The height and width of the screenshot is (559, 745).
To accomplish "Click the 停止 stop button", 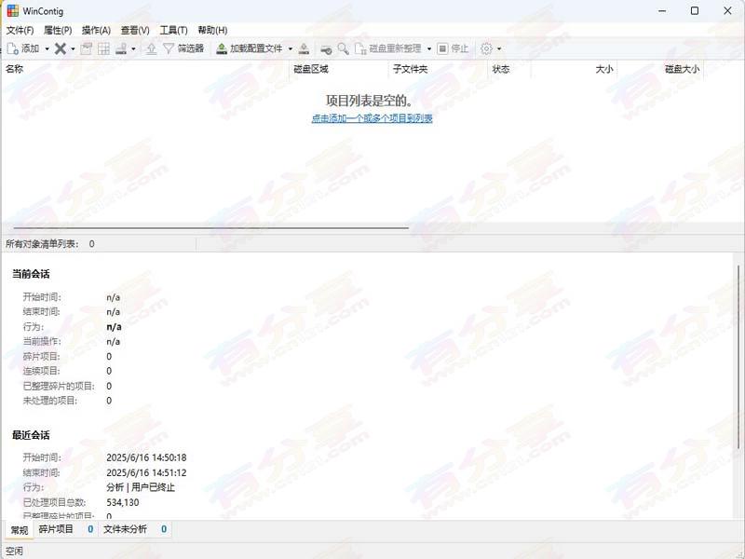I will pos(454,48).
